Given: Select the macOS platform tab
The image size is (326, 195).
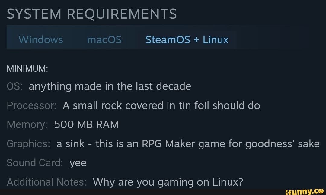Looking at the screenshot, I should click(104, 39).
